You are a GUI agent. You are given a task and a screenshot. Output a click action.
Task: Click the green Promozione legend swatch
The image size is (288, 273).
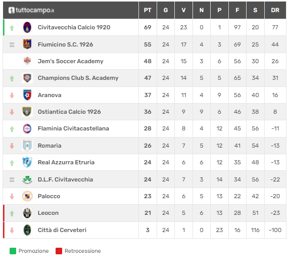click(x=13, y=251)
